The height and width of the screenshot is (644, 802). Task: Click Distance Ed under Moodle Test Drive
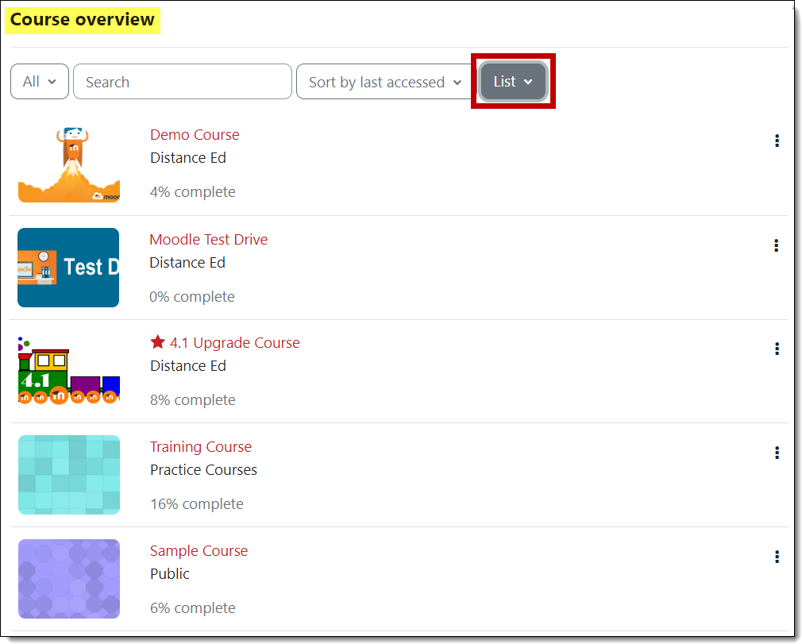point(187,262)
